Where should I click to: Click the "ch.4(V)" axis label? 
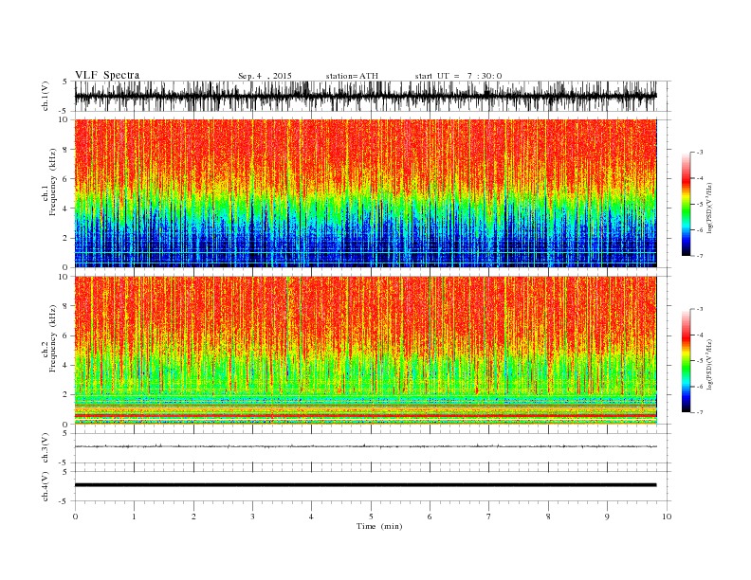click(46, 486)
